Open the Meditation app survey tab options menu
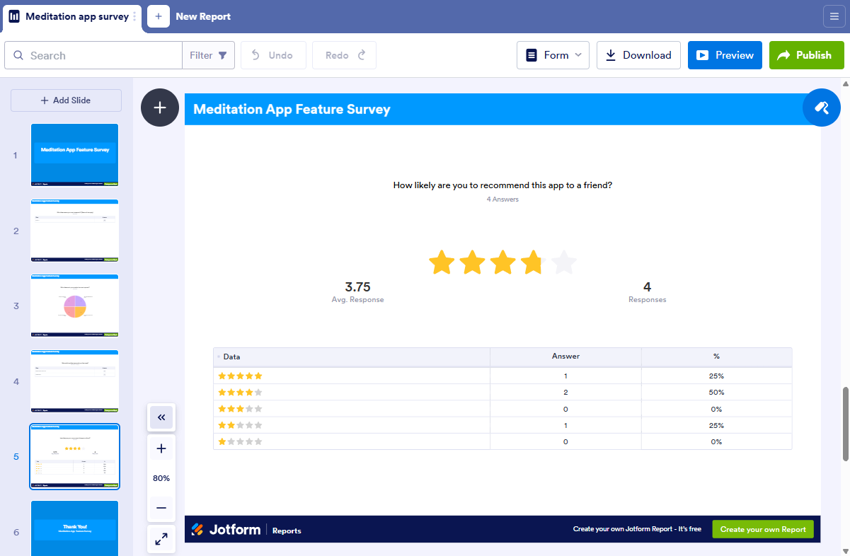850x556 pixels. (135, 16)
